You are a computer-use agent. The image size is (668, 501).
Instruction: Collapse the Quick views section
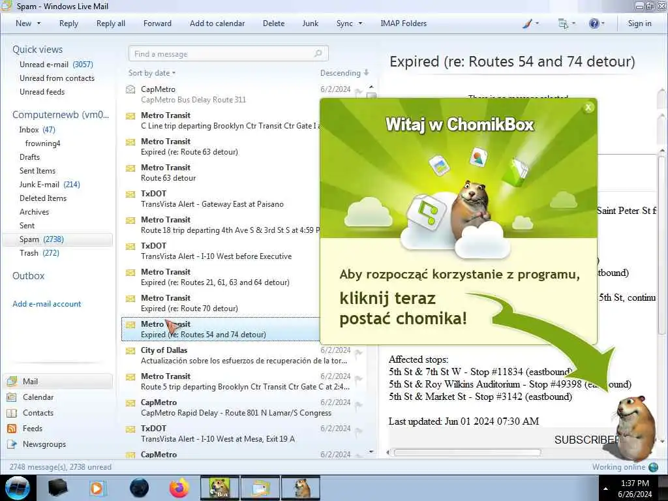coord(37,50)
